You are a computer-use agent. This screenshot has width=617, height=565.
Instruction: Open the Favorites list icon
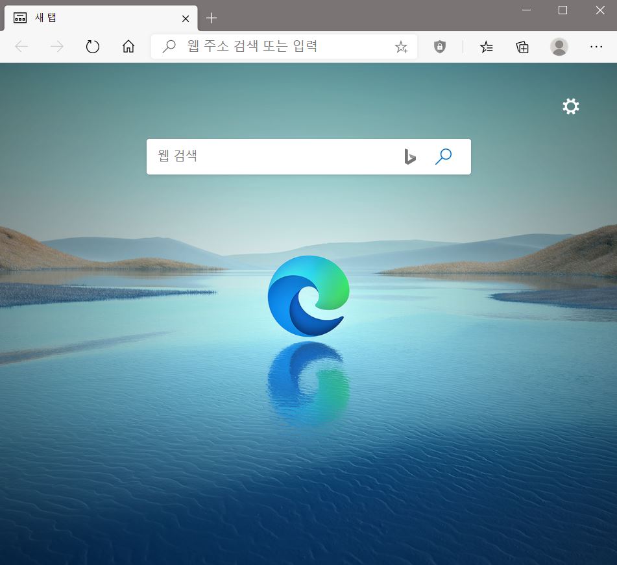click(x=487, y=47)
